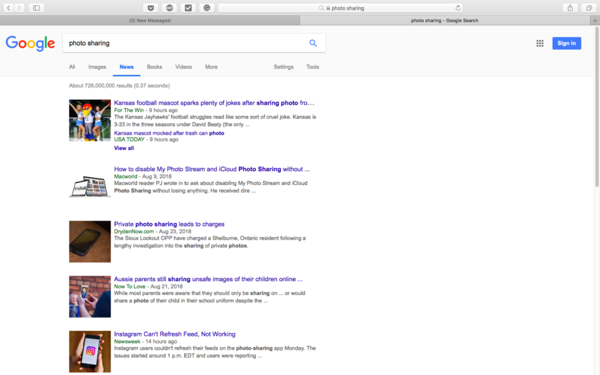Image resolution: width=600 pixels, height=375 pixels.
Task: Click the About 726,000,000 results text
Action: click(x=119, y=86)
